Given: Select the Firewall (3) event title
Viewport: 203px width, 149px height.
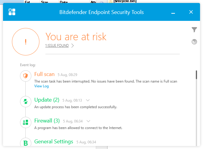Looking at the screenshot, I should tap(47, 121).
